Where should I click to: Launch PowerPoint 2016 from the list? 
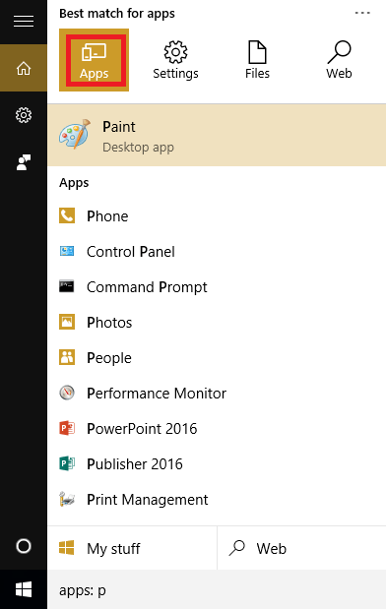[217, 428]
